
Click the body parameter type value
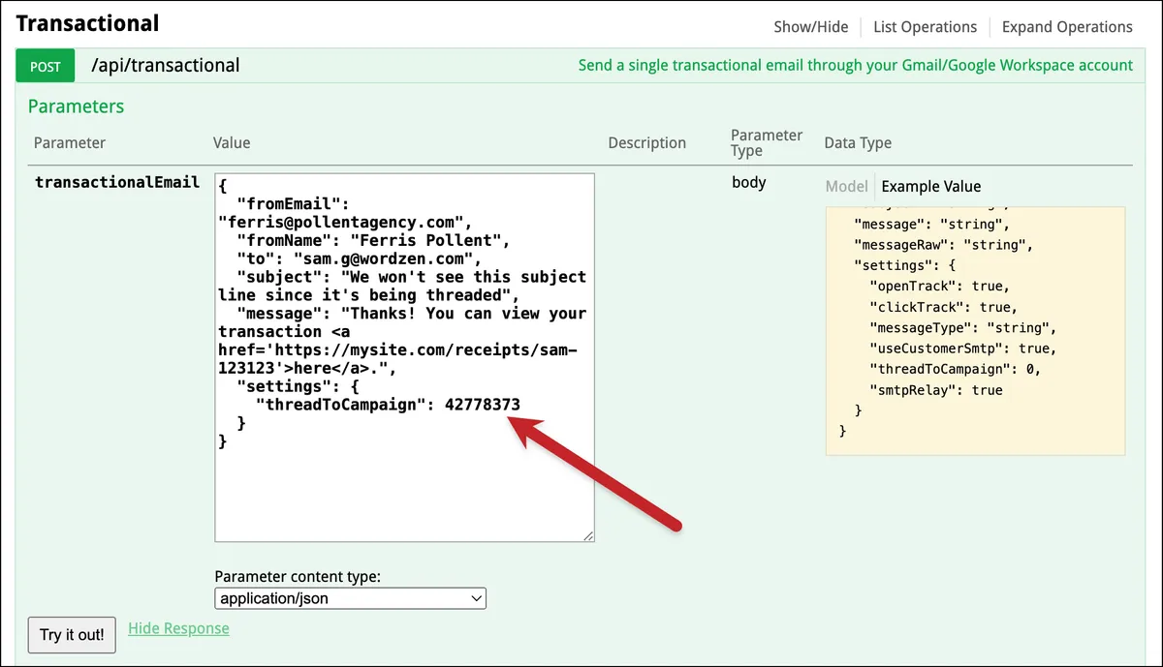[749, 182]
